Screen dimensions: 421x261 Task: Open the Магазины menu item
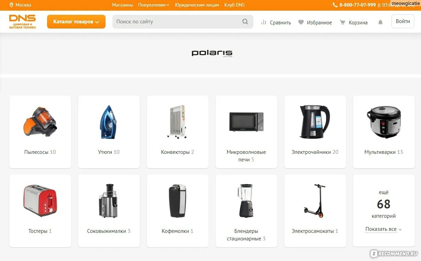click(x=122, y=5)
